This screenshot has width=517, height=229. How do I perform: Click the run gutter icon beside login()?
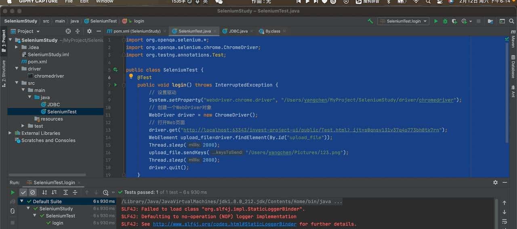click(x=116, y=85)
